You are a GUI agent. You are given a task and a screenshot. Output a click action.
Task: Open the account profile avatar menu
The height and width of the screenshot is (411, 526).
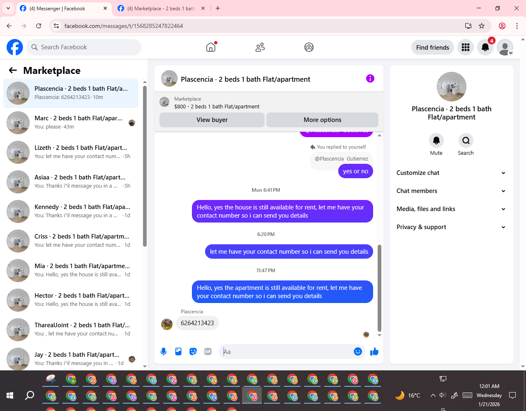pyautogui.click(x=505, y=47)
